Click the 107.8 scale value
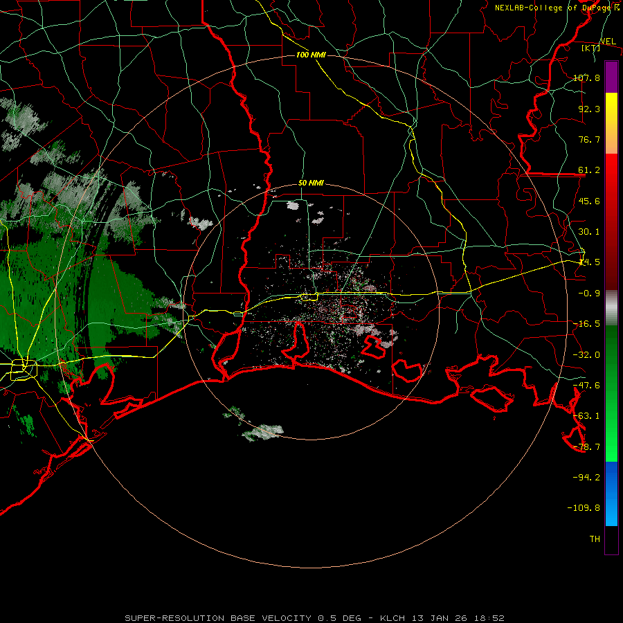 (586, 78)
